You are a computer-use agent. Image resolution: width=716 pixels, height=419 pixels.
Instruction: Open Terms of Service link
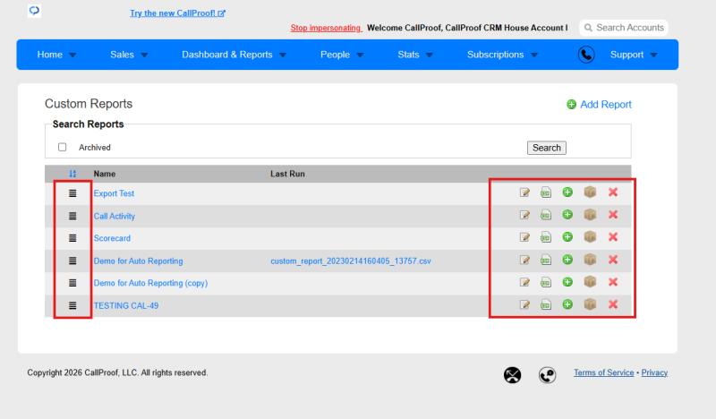[x=603, y=372]
